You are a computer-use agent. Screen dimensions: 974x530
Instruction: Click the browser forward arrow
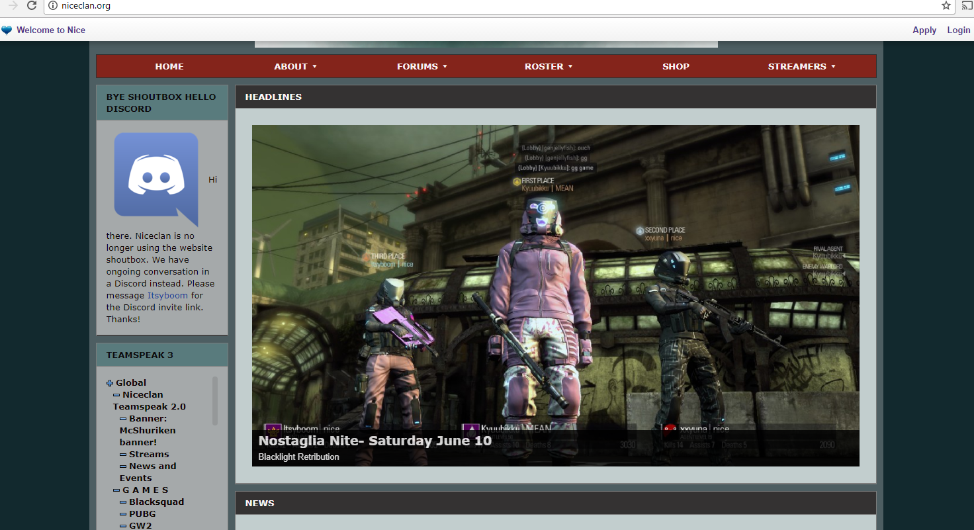pos(13,6)
